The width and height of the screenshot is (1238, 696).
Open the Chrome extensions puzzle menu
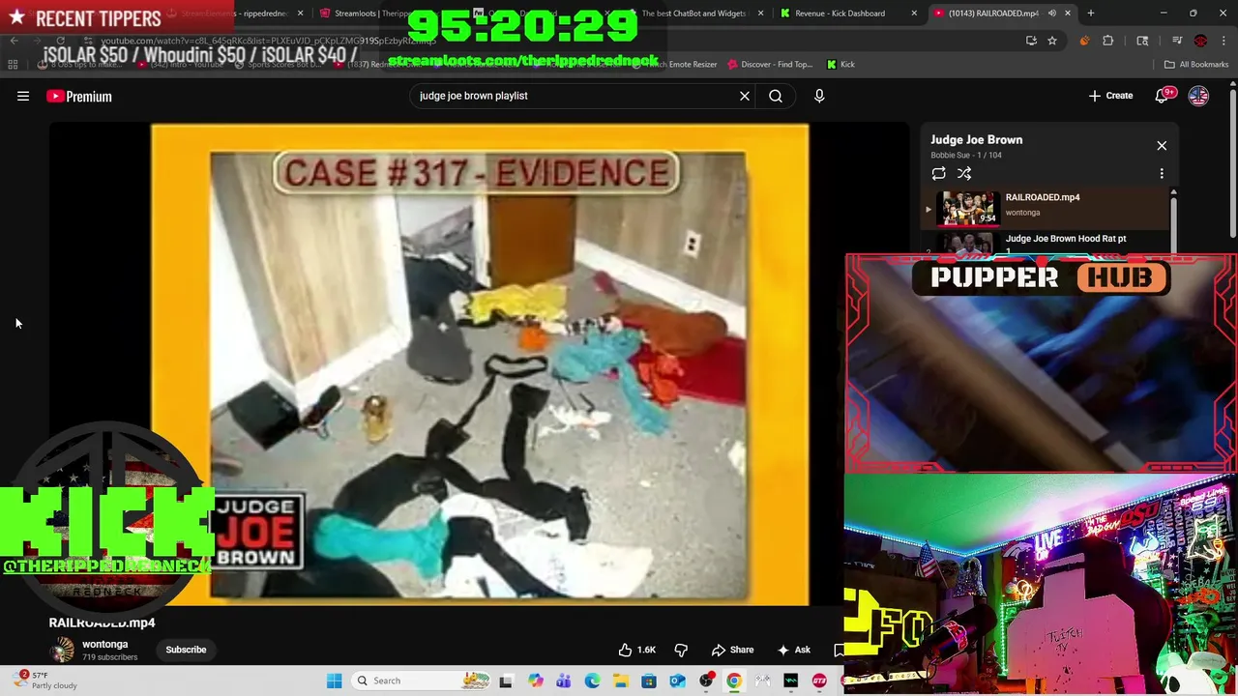tap(1108, 41)
